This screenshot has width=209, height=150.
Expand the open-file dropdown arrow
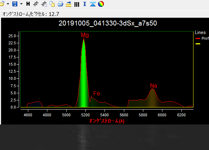tap(8, 4)
